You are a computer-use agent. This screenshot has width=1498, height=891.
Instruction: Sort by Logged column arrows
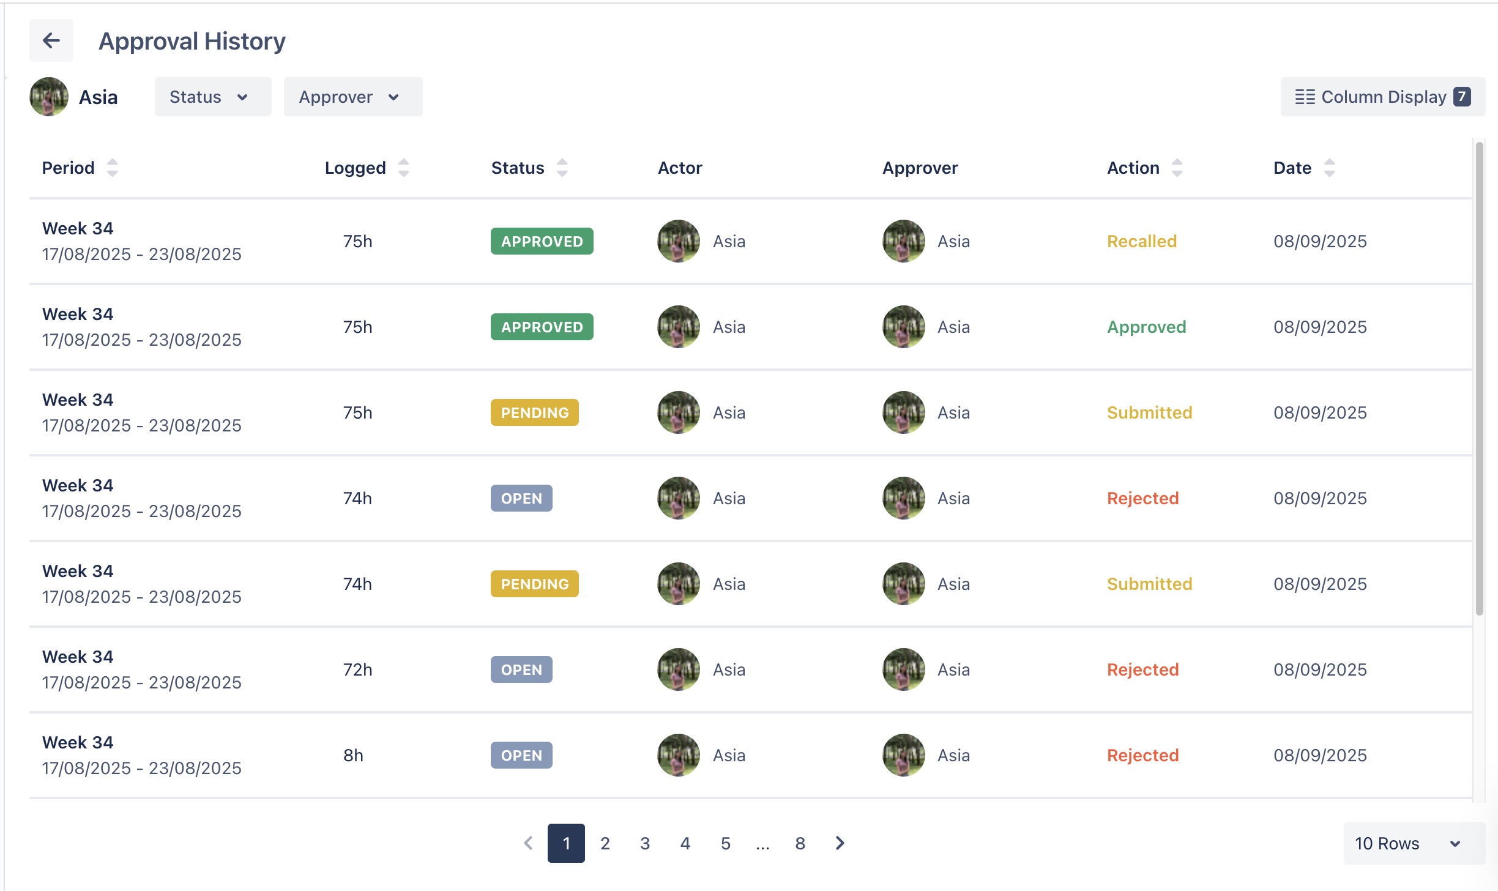(x=403, y=168)
